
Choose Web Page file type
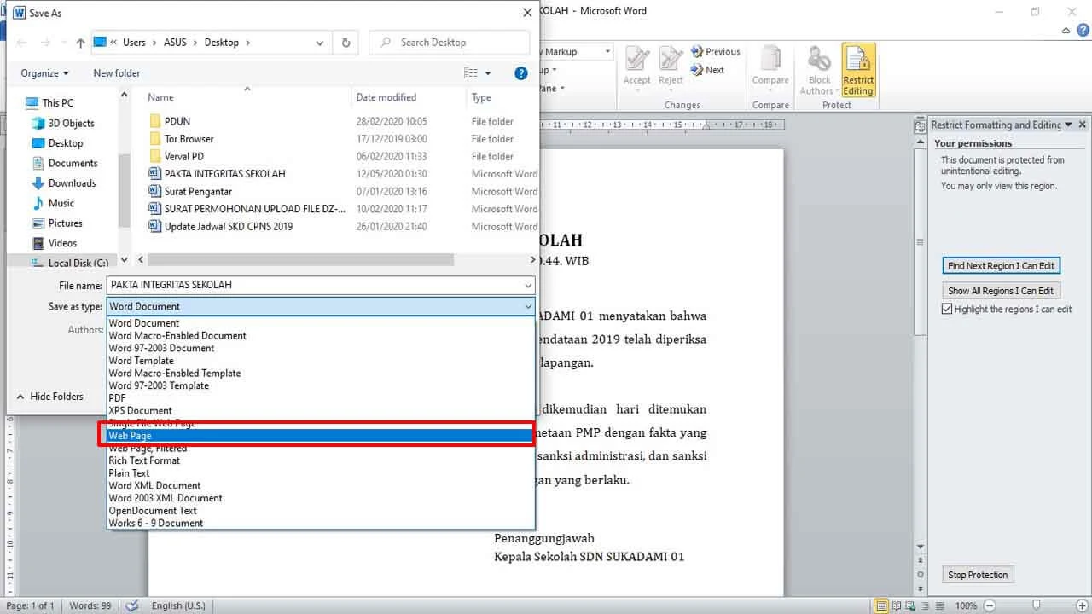tap(320, 436)
